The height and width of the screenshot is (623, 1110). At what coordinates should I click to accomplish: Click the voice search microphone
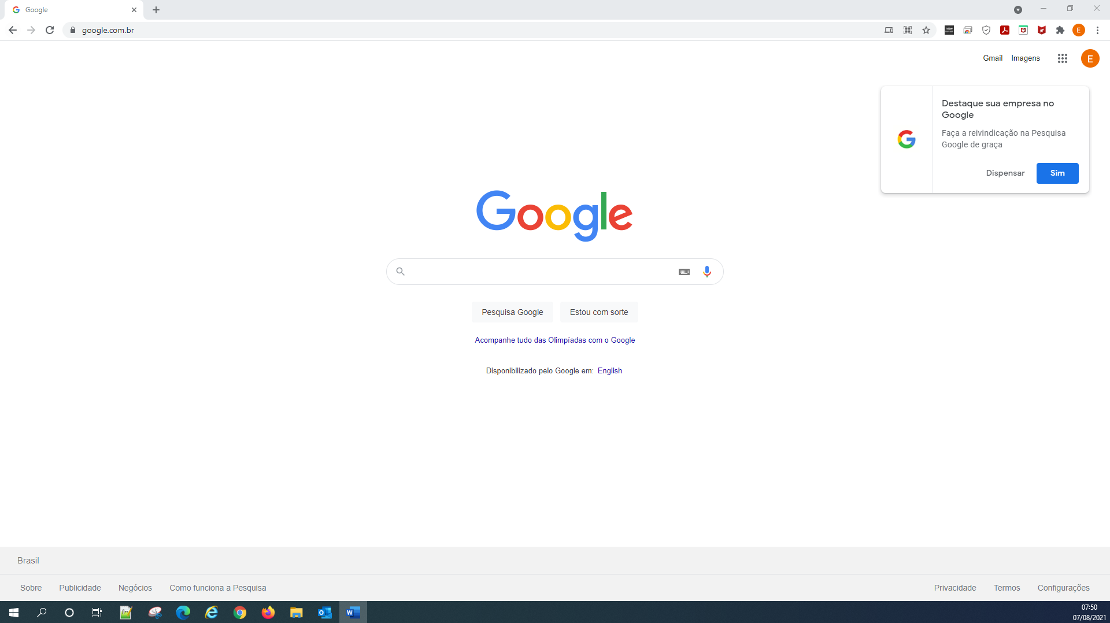pyautogui.click(x=707, y=272)
